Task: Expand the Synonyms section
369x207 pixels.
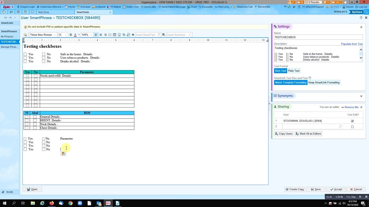Action: (x=361, y=96)
